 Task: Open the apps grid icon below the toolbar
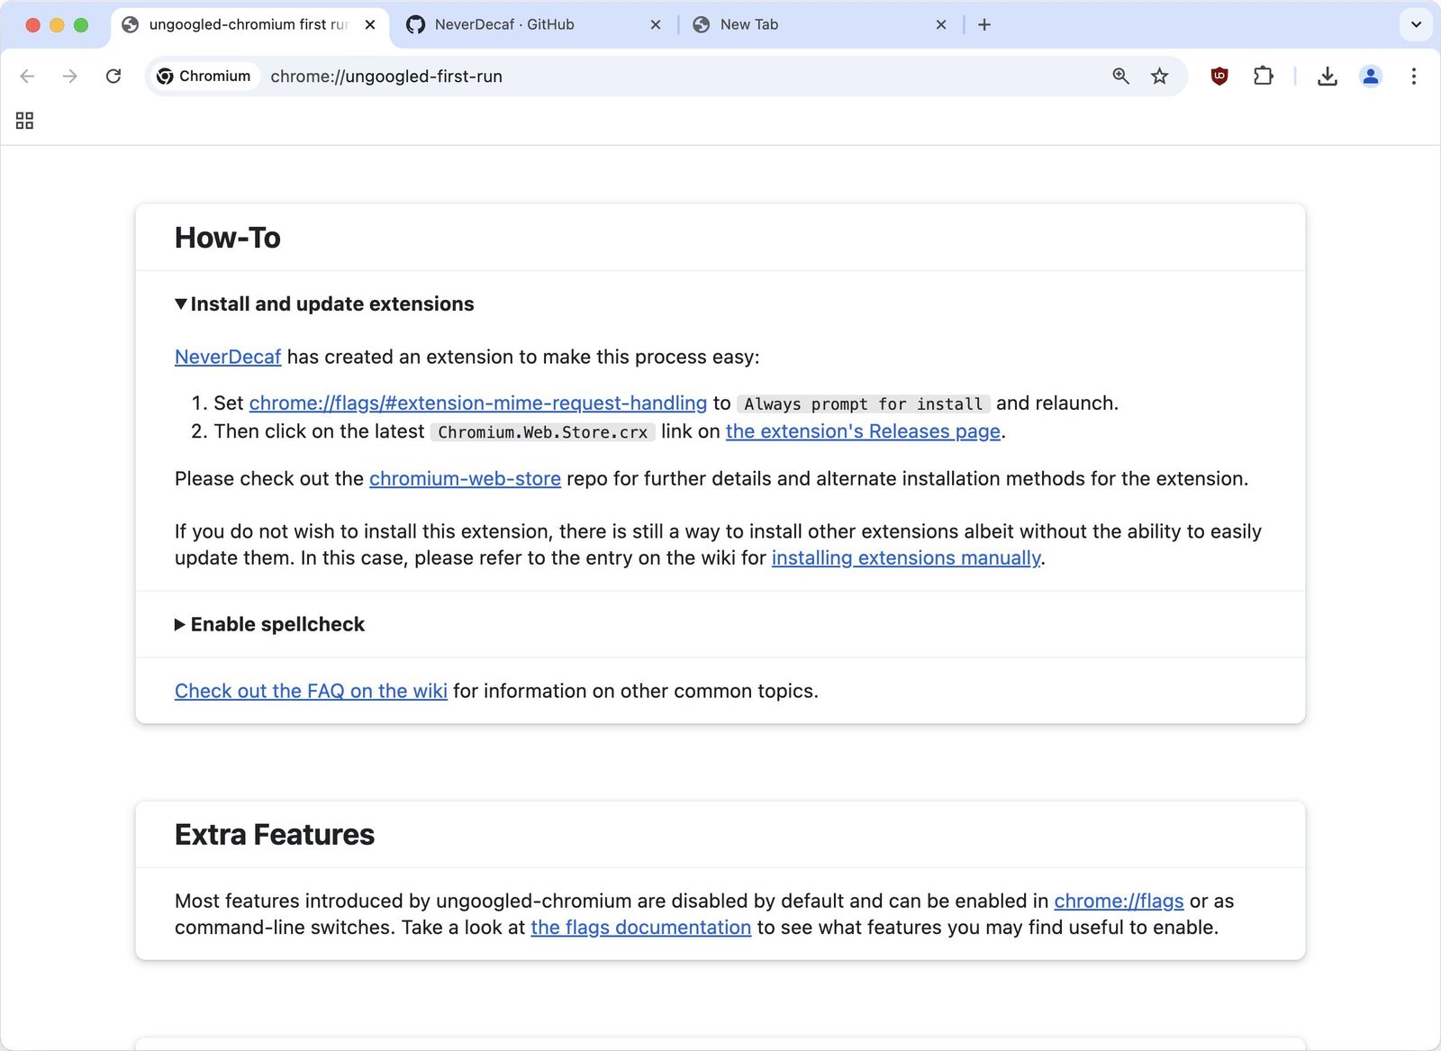23,120
